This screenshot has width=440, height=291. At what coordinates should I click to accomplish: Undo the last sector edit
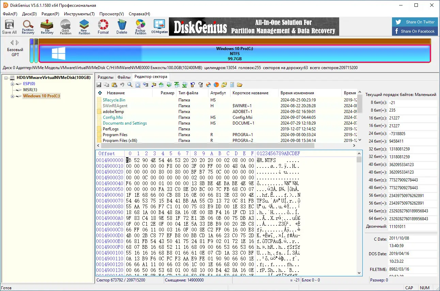(122, 85)
